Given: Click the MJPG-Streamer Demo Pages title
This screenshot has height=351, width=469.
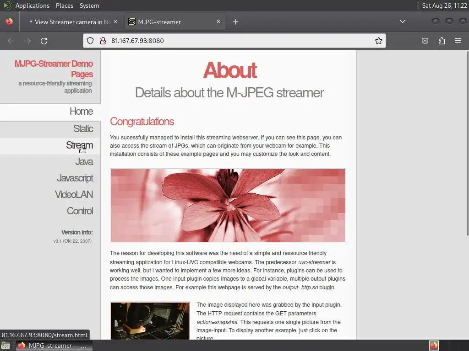Looking at the screenshot, I should pyautogui.click(x=54, y=69).
